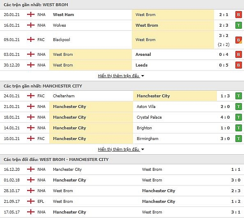Click the B badge on the Blackpool match row
The image size is (244, 218).
coord(238,40)
